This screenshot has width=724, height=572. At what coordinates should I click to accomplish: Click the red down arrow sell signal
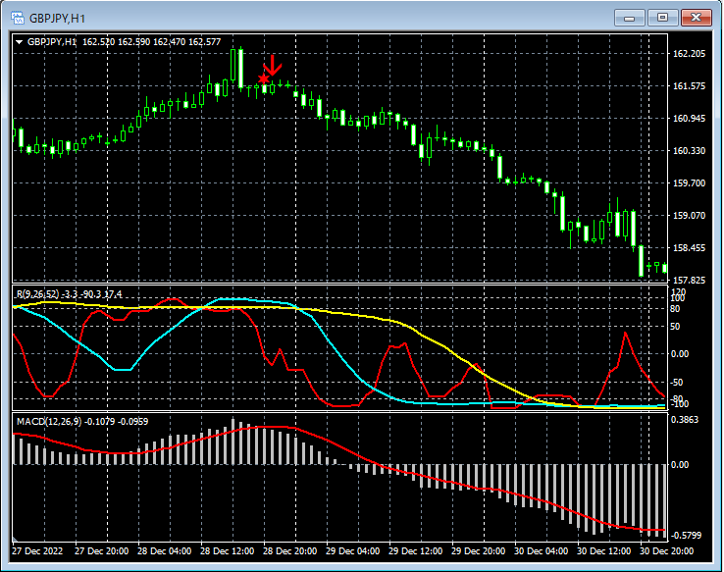click(x=274, y=67)
